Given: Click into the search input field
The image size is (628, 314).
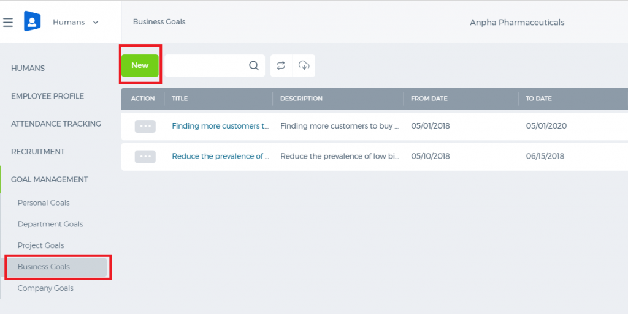Looking at the screenshot, I should [x=206, y=65].
